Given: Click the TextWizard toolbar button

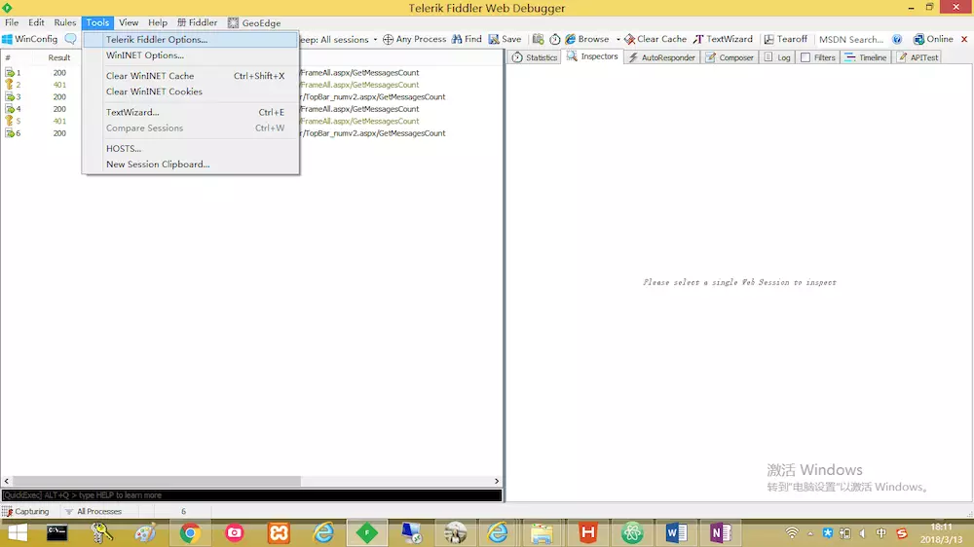Looking at the screenshot, I should pos(723,39).
